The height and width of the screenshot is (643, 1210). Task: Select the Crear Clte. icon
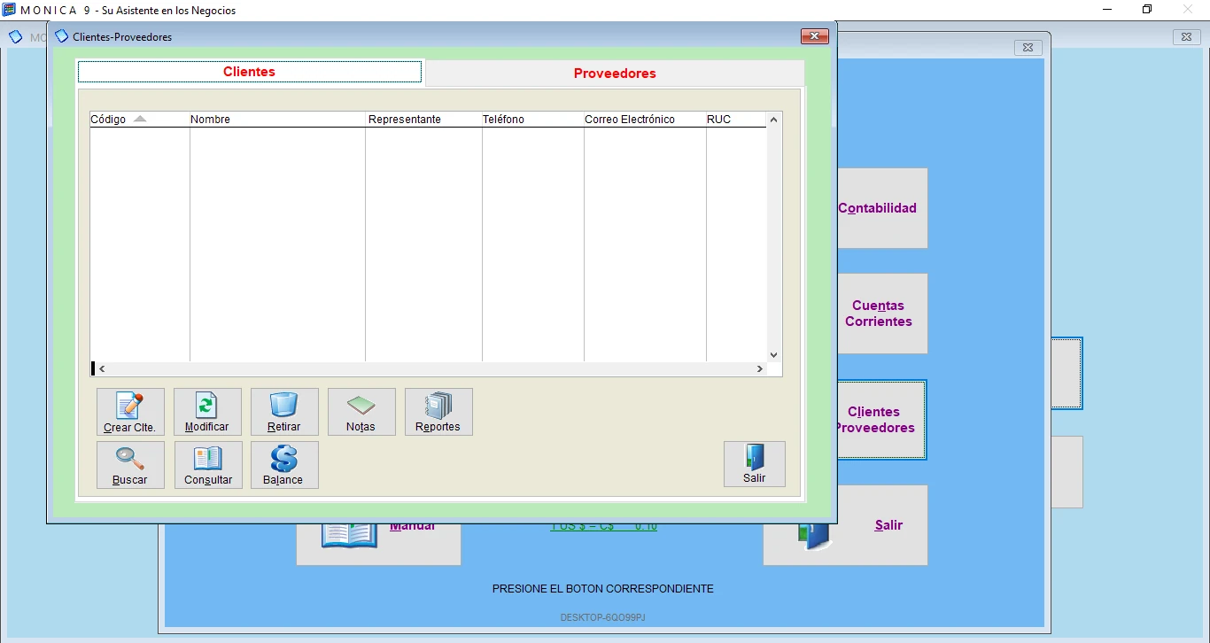click(x=130, y=411)
